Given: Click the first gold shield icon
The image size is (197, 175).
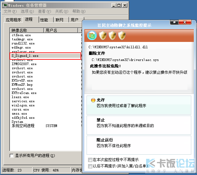Looking at the screenshot, I should (103, 36).
